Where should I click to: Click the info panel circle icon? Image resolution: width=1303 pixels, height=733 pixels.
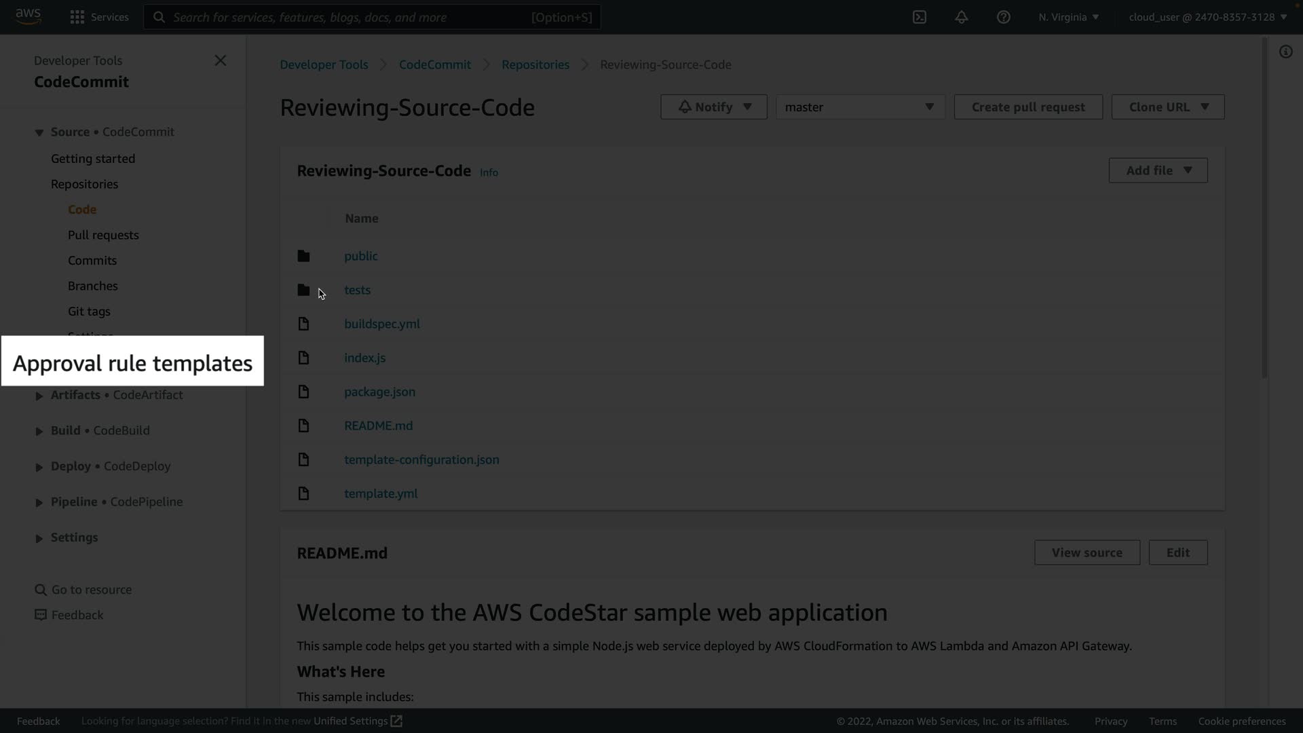1285,52
